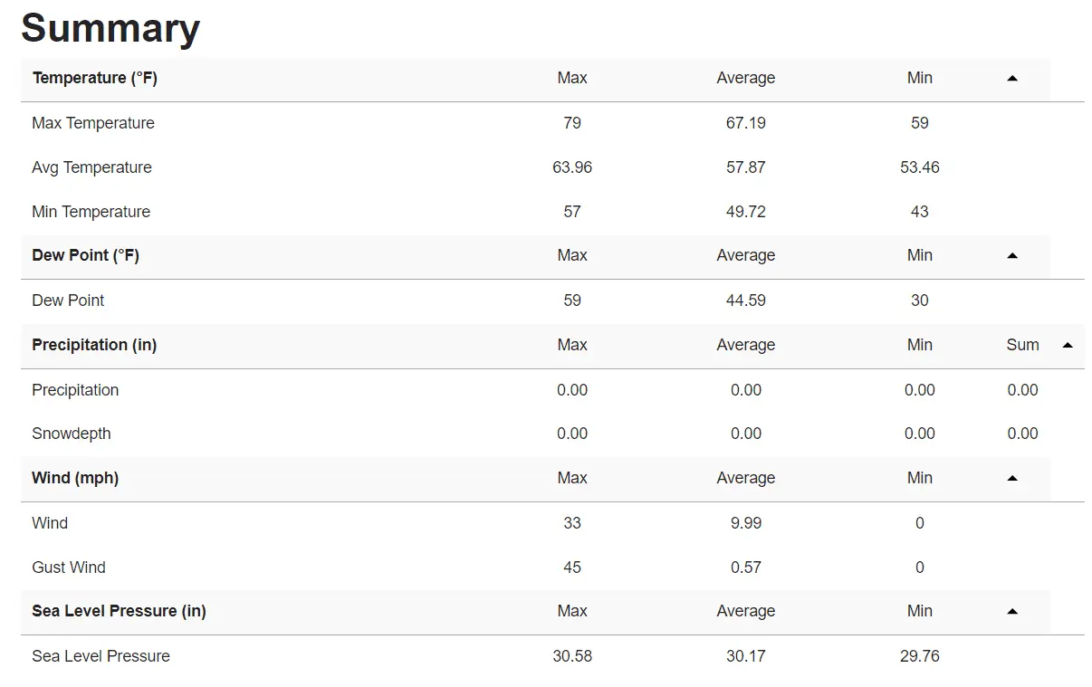Select the Max Temperature row label
The image size is (1092, 687).
point(93,123)
